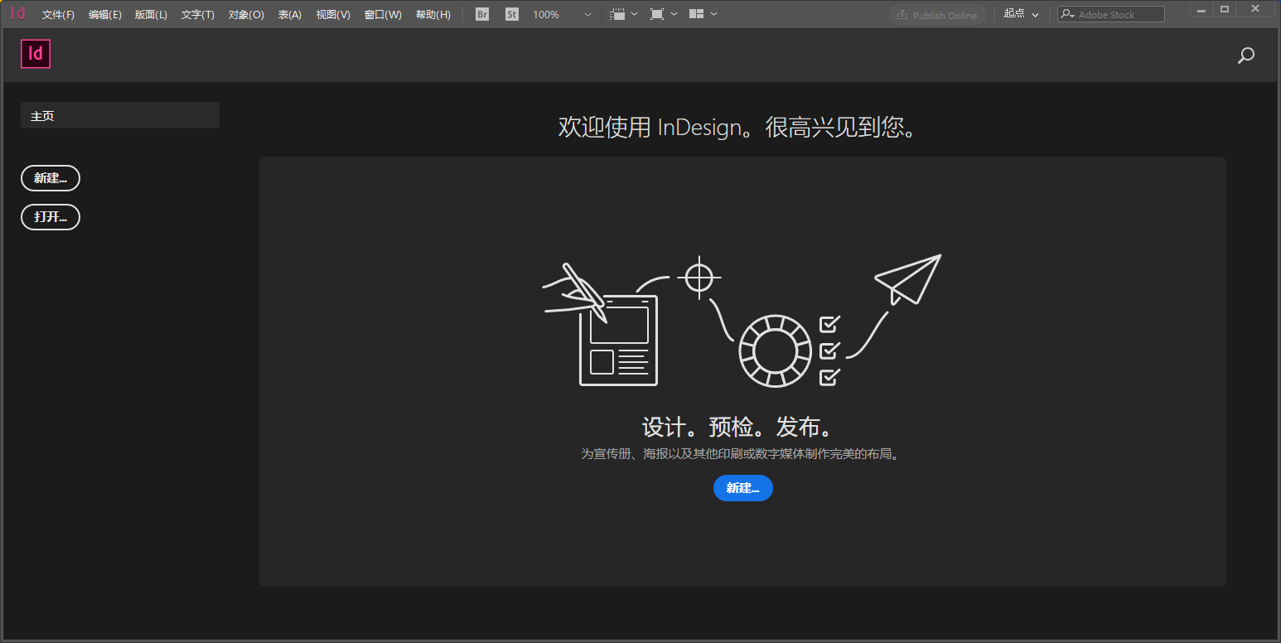
Task: Launch Adobe Bridge via the Br icon
Action: coord(481,13)
